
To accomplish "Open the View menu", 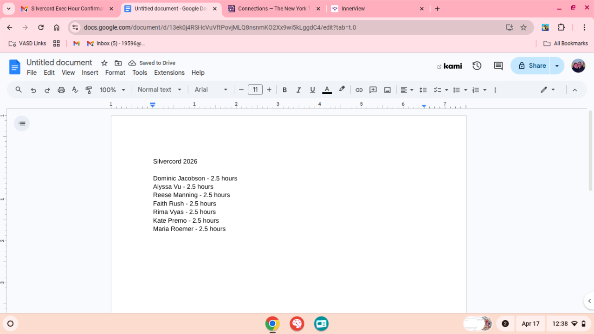I will (68, 73).
